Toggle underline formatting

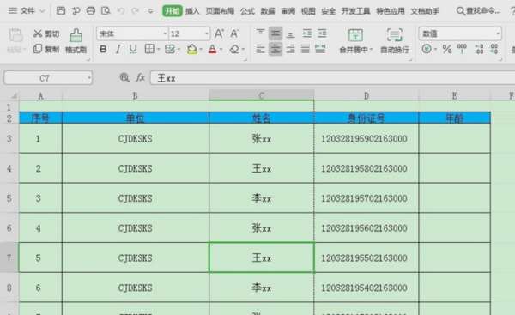click(x=133, y=49)
